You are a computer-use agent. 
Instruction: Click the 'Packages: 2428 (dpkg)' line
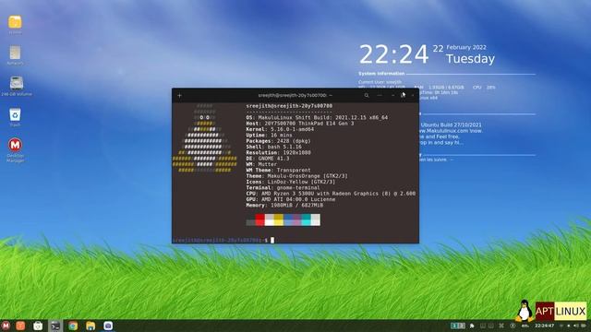[279, 141]
